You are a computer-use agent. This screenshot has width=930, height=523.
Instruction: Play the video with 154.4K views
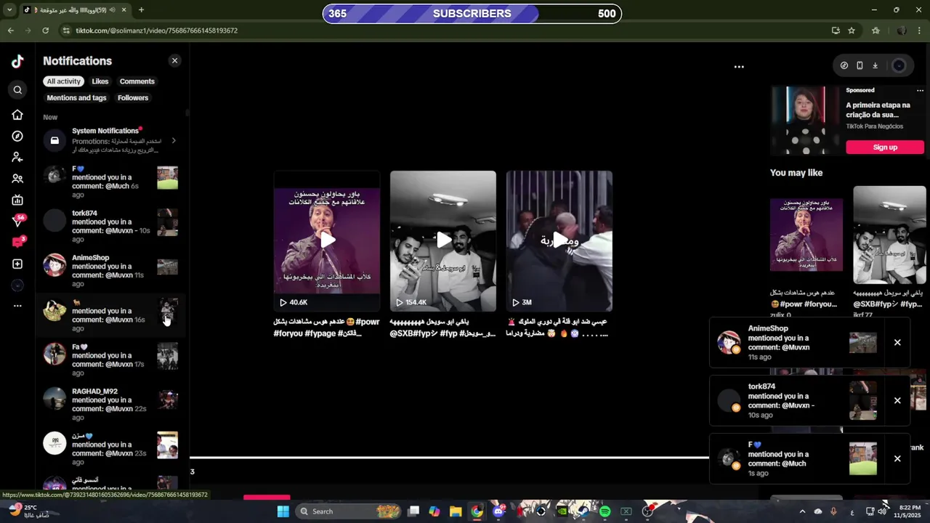tap(443, 241)
